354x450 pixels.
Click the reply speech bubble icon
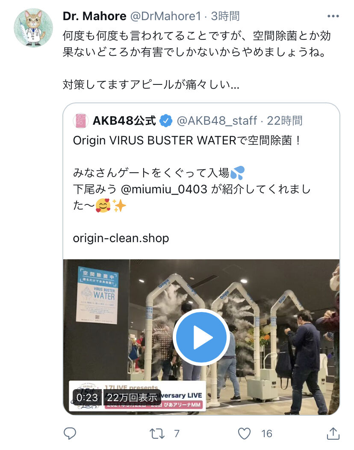pyautogui.click(x=70, y=433)
